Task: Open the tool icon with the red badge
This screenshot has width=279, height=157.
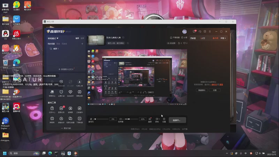Action: point(61,109)
